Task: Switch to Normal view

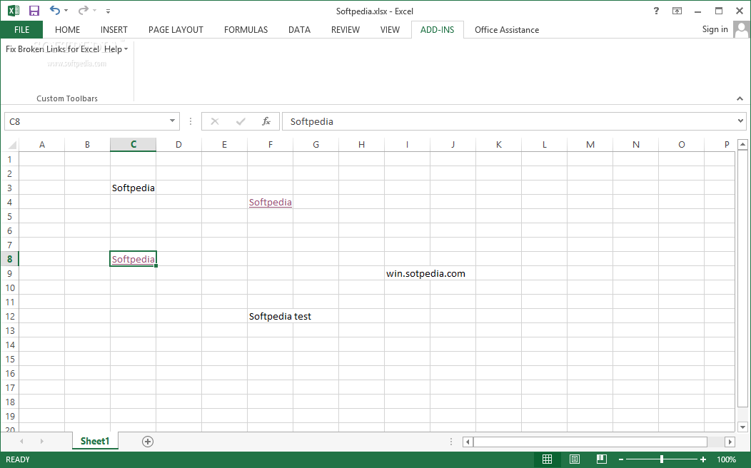Action: pos(547,459)
